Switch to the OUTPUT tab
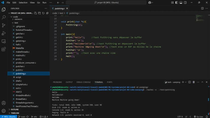 69,82
